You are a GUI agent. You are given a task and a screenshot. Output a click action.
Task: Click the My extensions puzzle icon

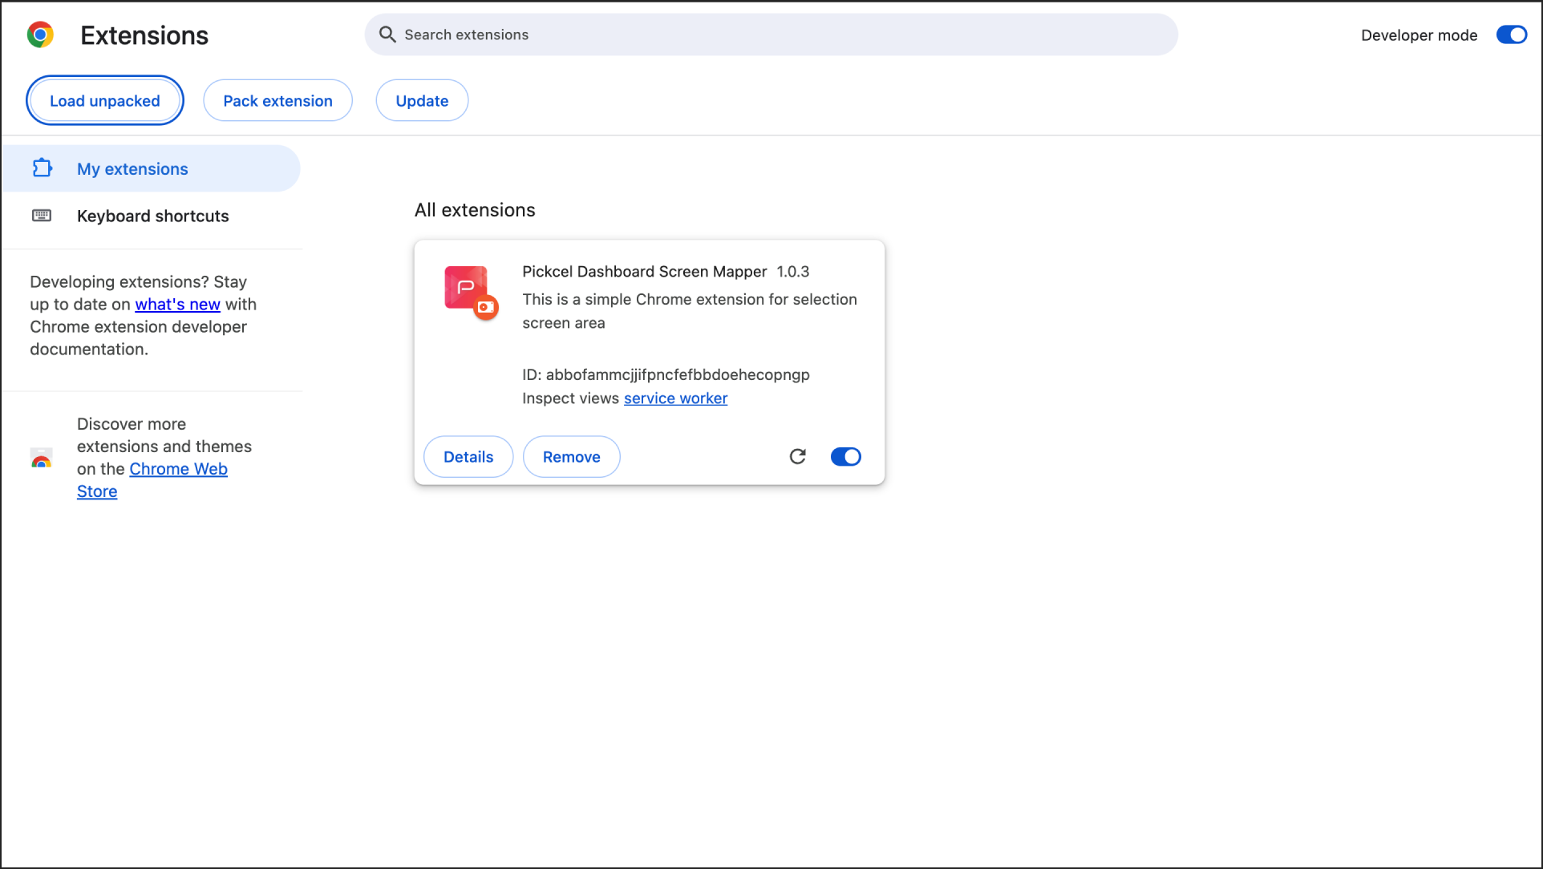42,168
